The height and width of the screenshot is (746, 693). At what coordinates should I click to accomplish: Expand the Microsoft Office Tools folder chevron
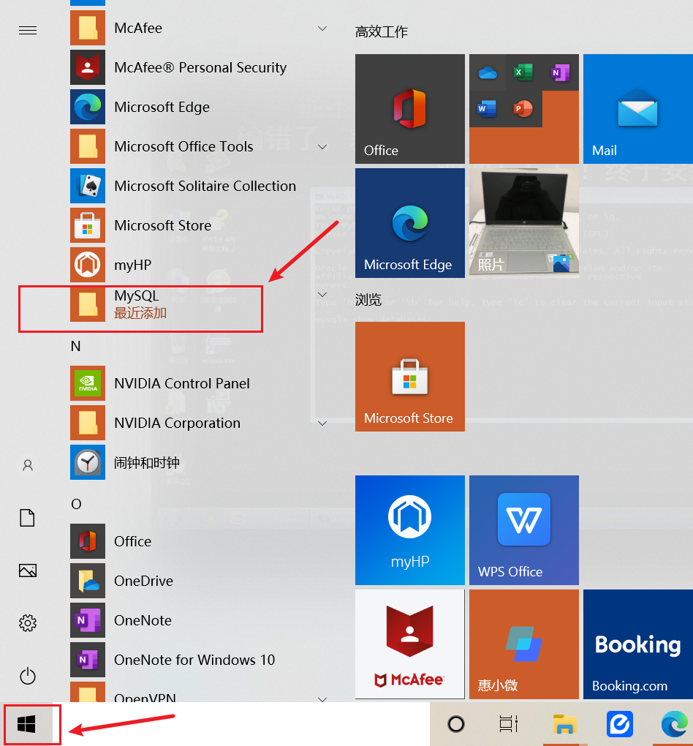pos(322,147)
